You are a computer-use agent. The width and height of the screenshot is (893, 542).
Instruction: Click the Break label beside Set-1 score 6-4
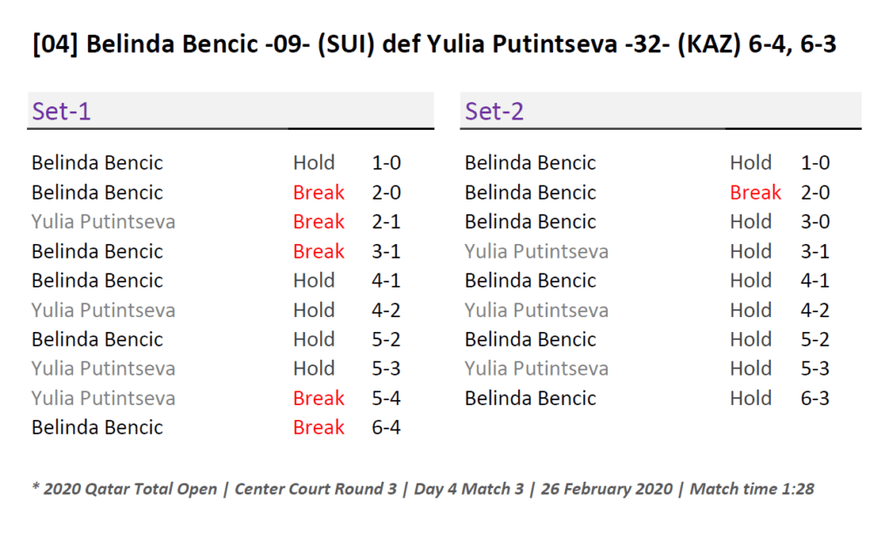coord(318,428)
